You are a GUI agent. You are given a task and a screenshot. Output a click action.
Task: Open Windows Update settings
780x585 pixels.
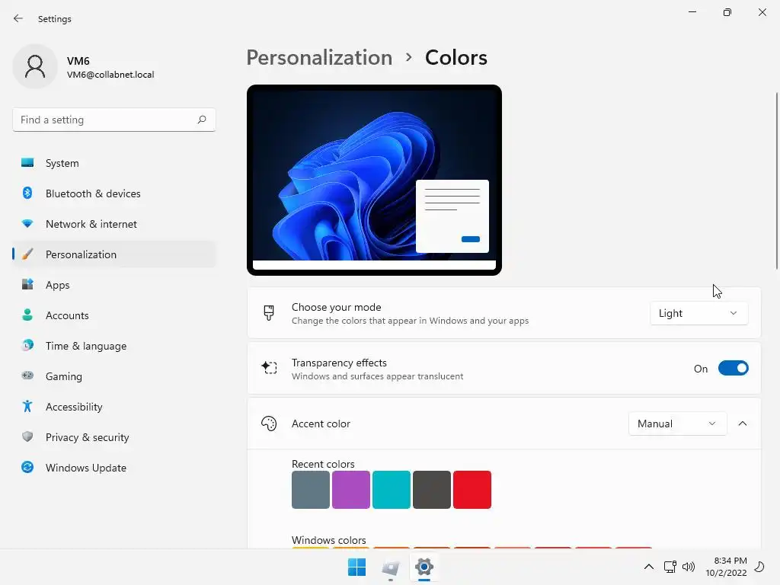(x=114, y=468)
